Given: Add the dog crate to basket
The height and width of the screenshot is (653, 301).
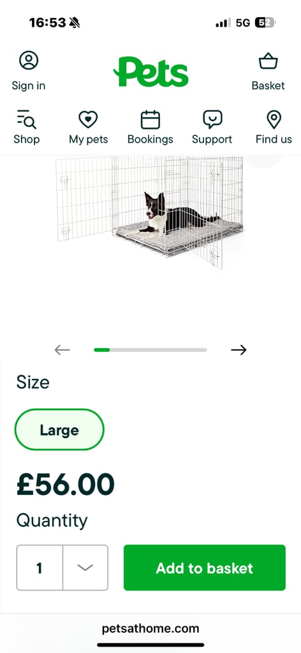Looking at the screenshot, I should click(x=205, y=568).
